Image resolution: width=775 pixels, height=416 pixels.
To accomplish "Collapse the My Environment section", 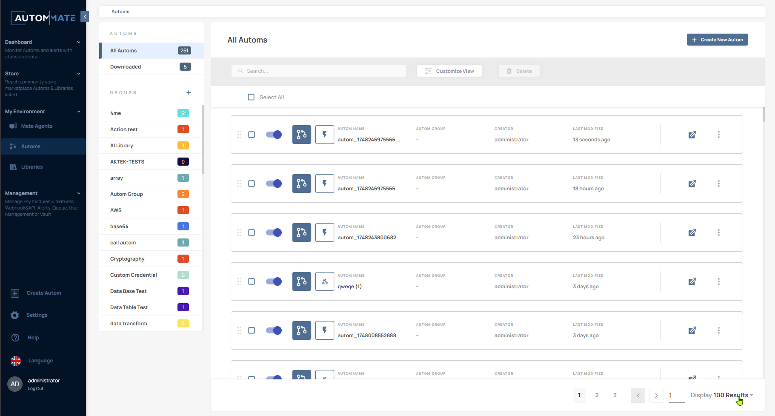I will (79, 112).
